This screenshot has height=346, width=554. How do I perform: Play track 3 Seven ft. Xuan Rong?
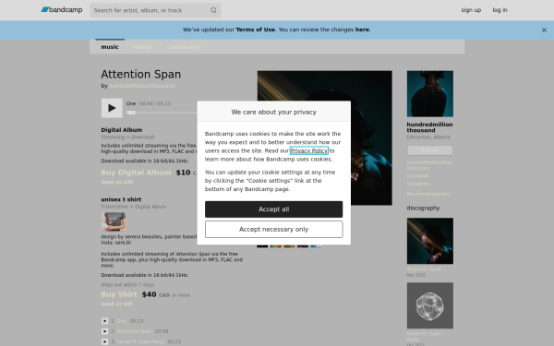[104, 341]
